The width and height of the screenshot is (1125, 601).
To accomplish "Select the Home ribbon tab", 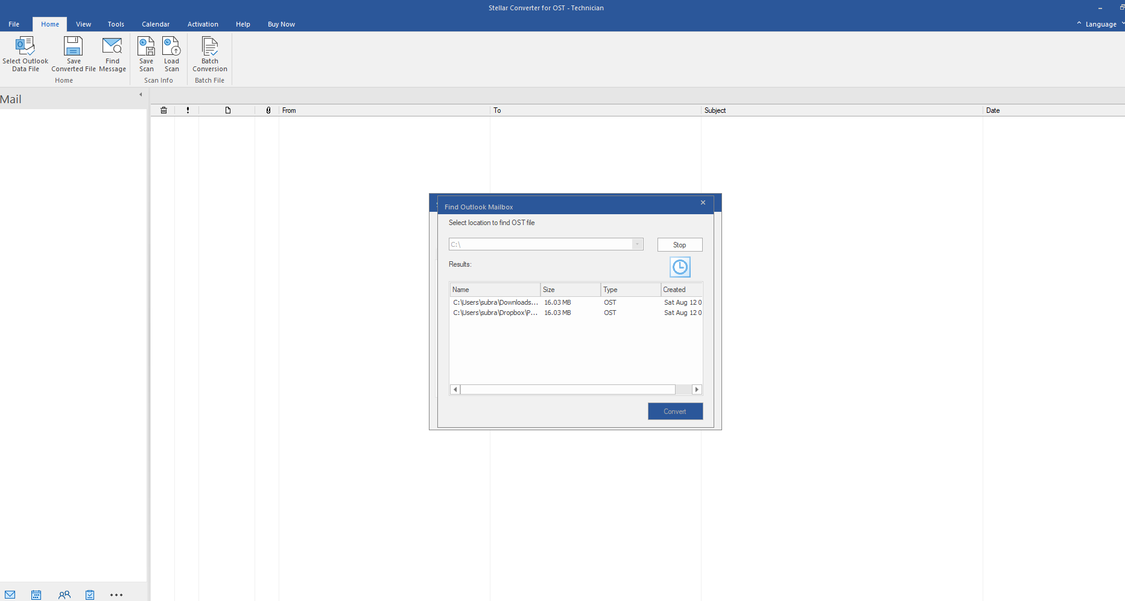I will pyautogui.click(x=50, y=24).
